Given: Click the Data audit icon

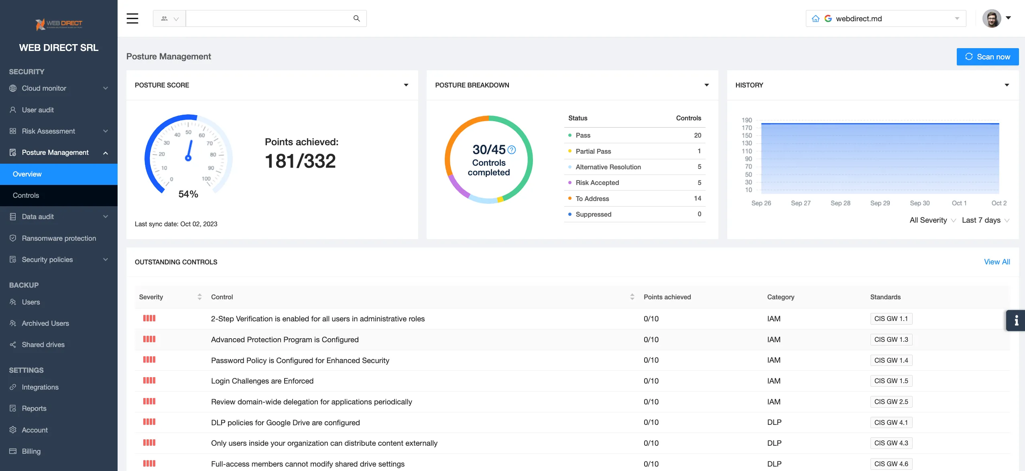Looking at the screenshot, I should coord(13,217).
